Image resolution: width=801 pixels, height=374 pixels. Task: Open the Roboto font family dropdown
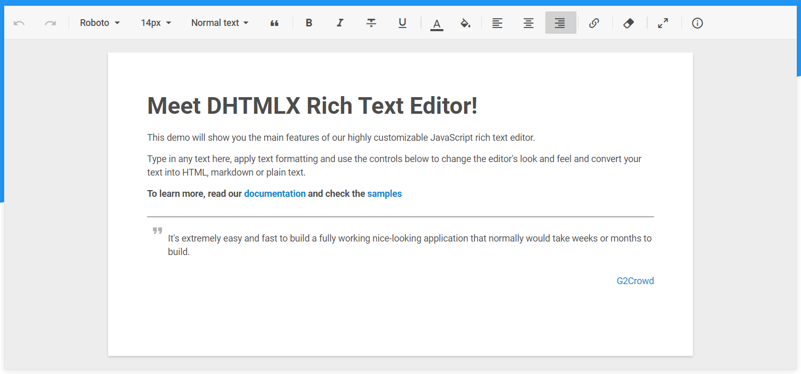point(100,23)
